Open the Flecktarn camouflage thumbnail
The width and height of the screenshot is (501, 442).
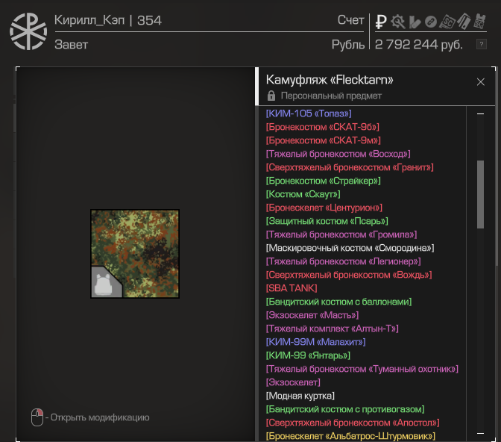click(135, 254)
